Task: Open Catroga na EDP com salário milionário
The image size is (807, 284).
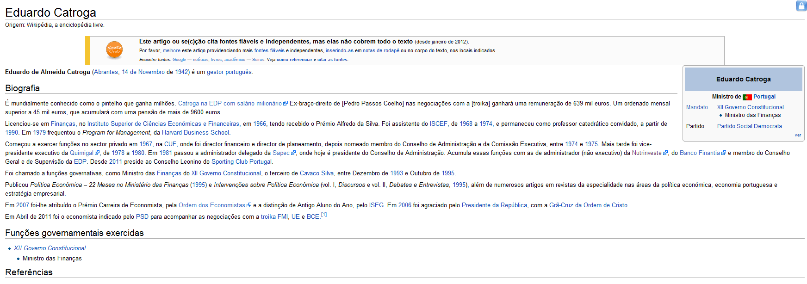Action: [230, 104]
